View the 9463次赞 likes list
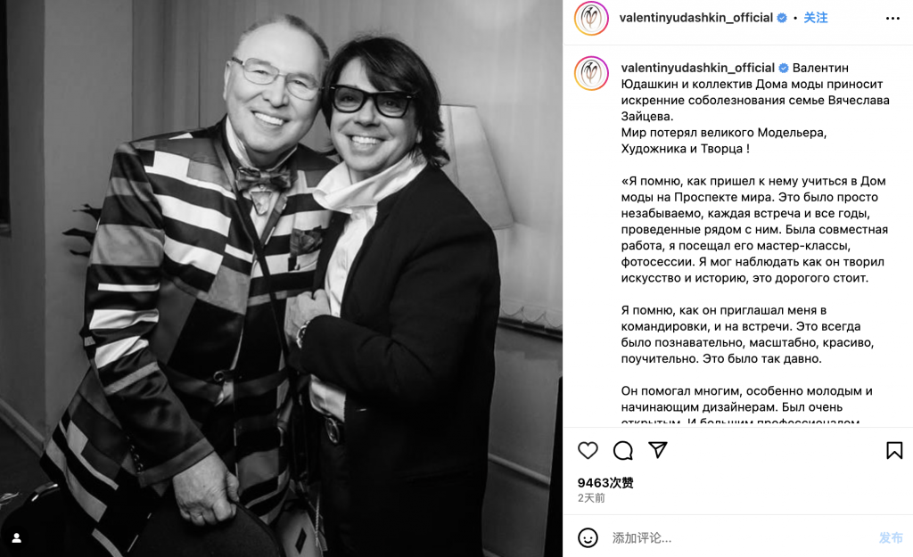 [x=605, y=482]
